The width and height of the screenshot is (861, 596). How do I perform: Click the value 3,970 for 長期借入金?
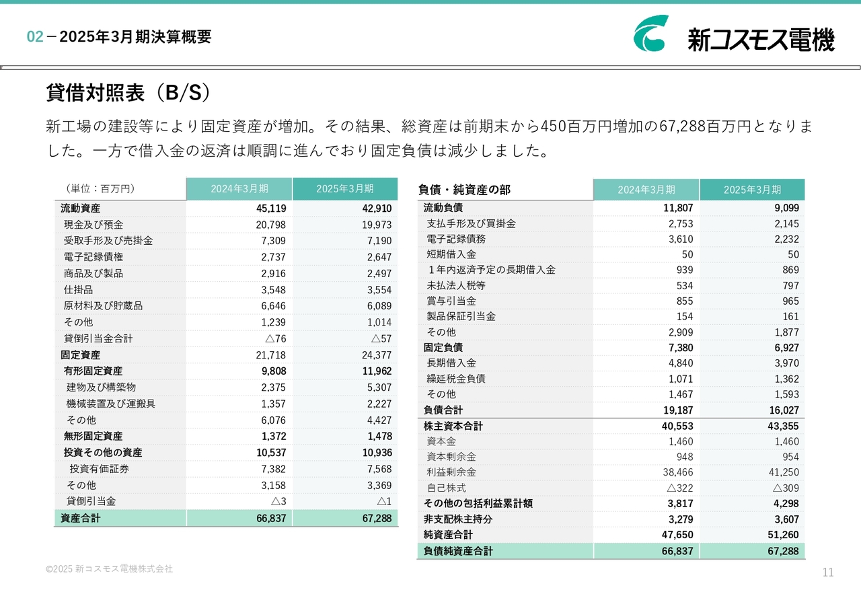787,363
